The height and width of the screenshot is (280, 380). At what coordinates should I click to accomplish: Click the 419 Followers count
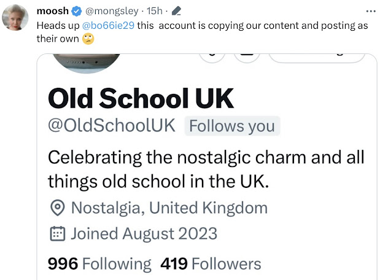pyautogui.click(x=211, y=264)
